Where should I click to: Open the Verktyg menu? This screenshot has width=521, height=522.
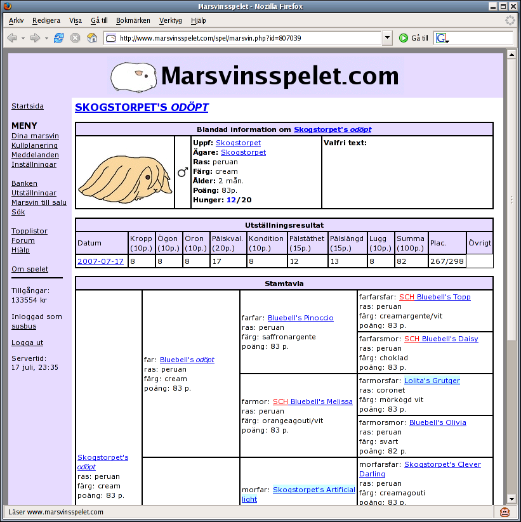(171, 21)
